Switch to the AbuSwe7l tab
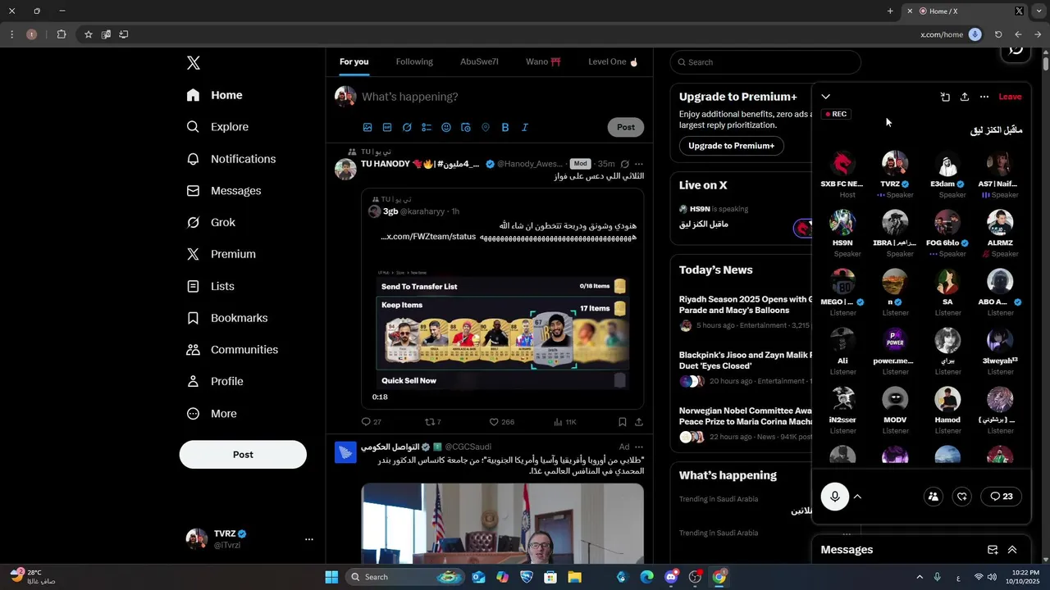The image size is (1050, 590). click(479, 61)
